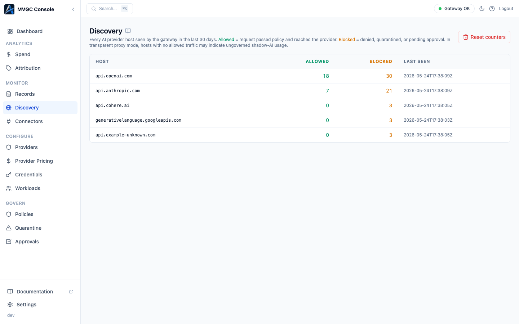The height and width of the screenshot is (324, 519).
Task: Click the 2026-05-24T17:38:03Z timestamp
Action: pos(428,120)
